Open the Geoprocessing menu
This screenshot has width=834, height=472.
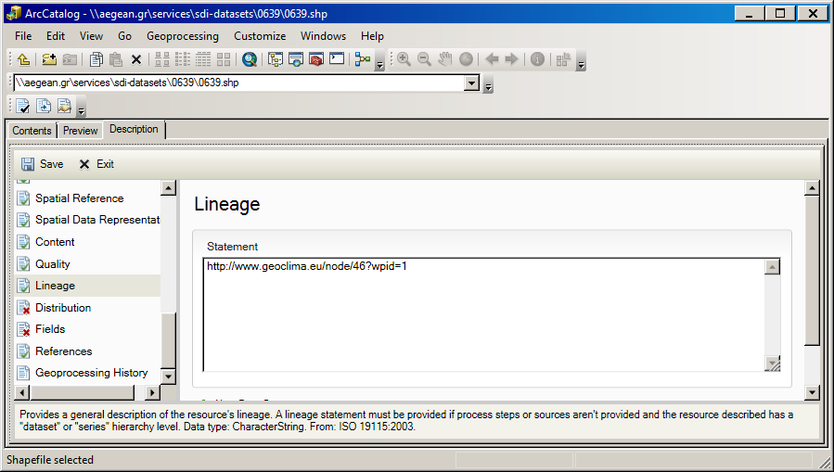[x=183, y=36]
